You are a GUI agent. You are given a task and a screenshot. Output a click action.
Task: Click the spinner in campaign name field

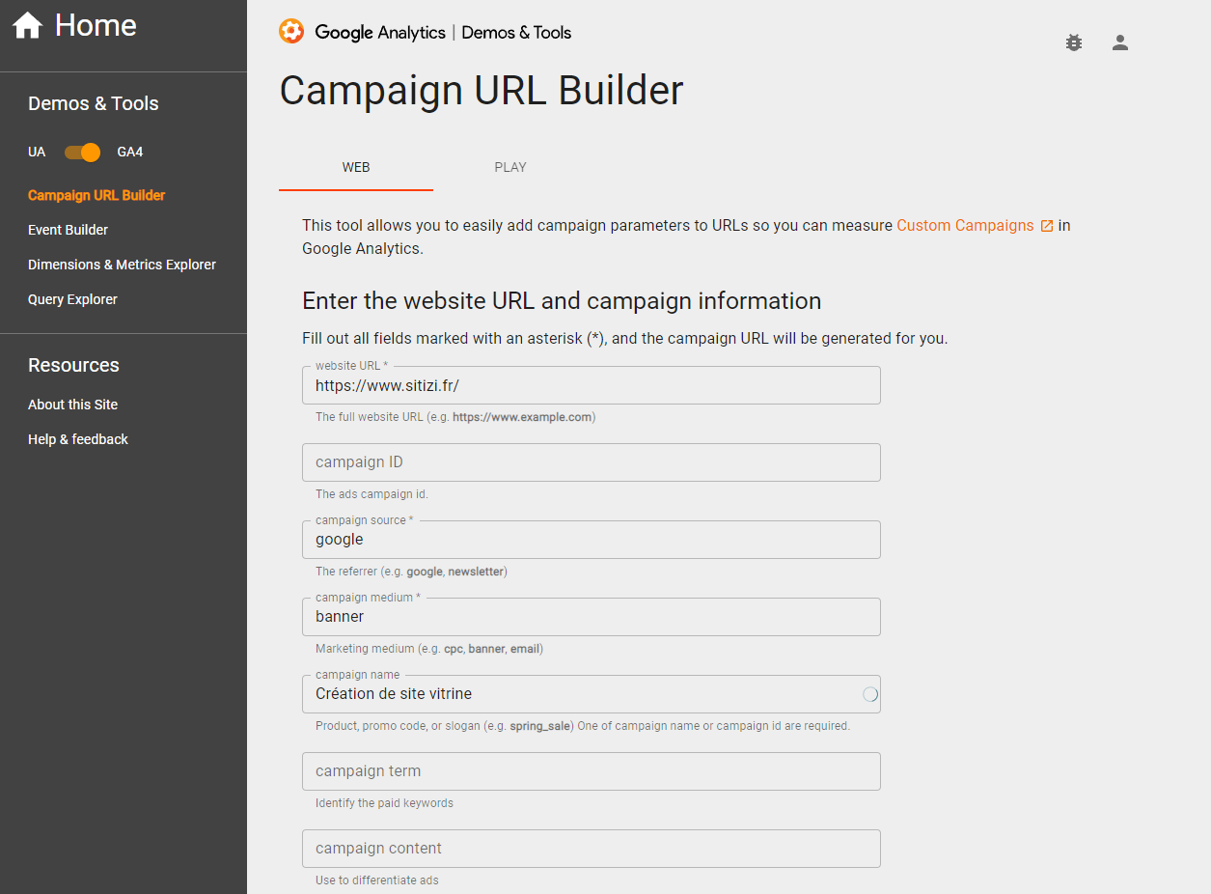(869, 693)
